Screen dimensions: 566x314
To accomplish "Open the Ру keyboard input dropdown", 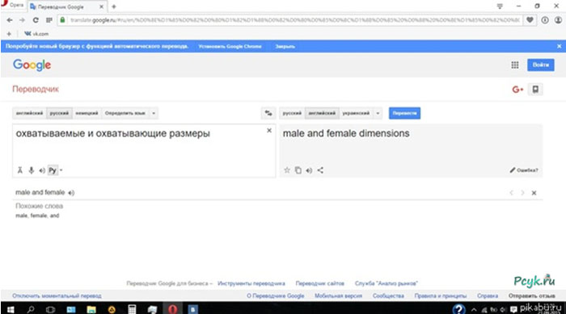I will click(x=61, y=170).
